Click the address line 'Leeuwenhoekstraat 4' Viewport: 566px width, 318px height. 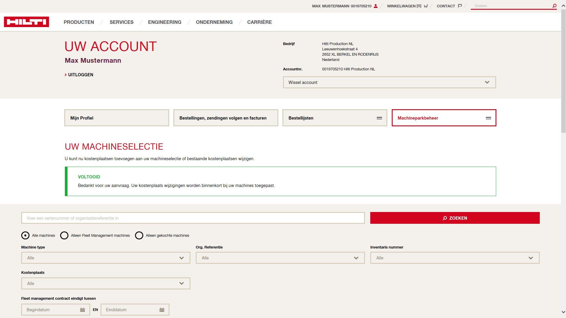pos(340,49)
